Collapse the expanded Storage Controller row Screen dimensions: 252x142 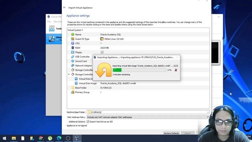69,75
